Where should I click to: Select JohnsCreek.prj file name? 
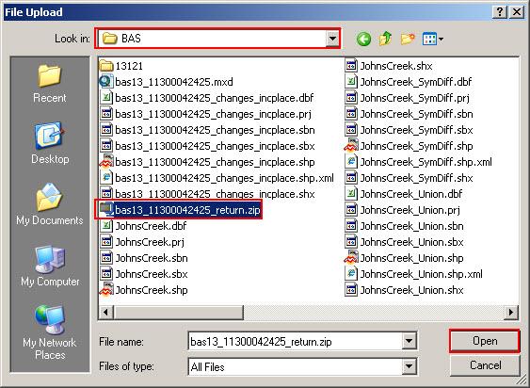click(150, 242)
